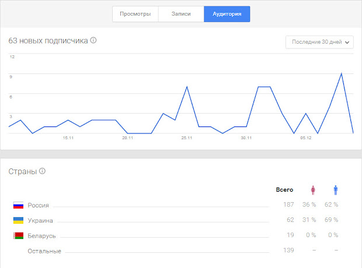Click the total value 19 for Беларусь
The height and width of the screenshot is (268, 362).
[x=290, y=235]
